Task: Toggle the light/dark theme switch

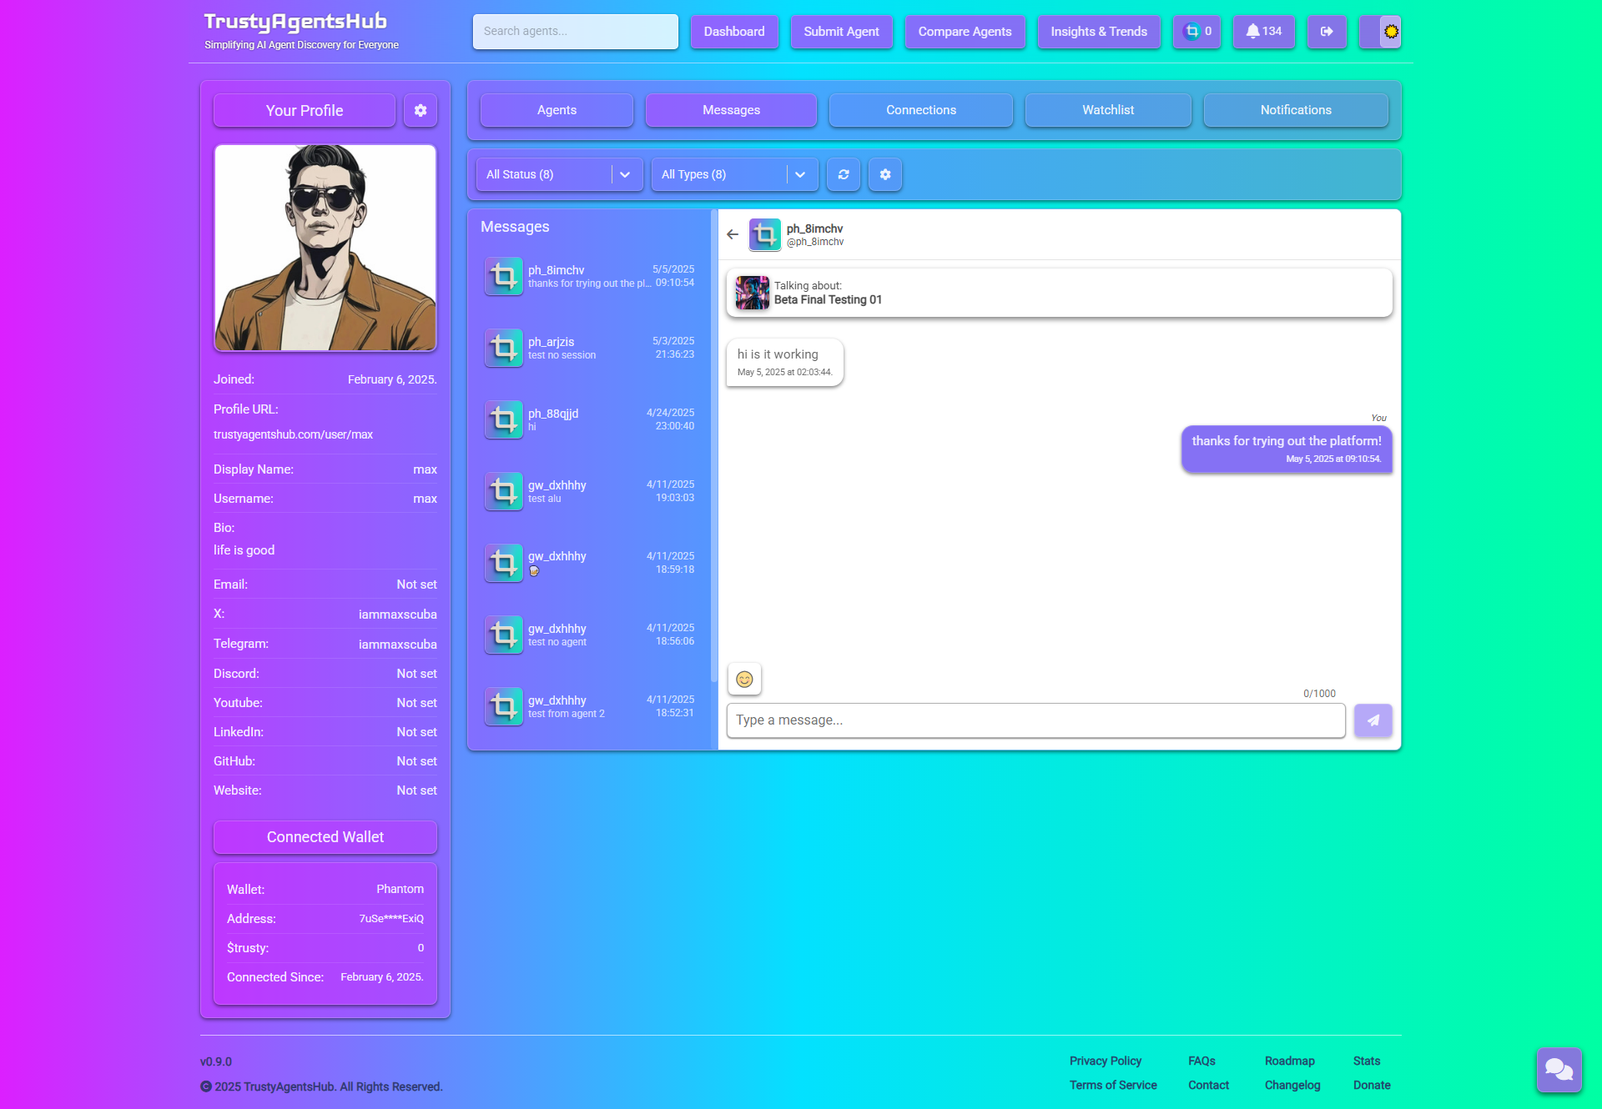Action: click(x=1381, y=32)
